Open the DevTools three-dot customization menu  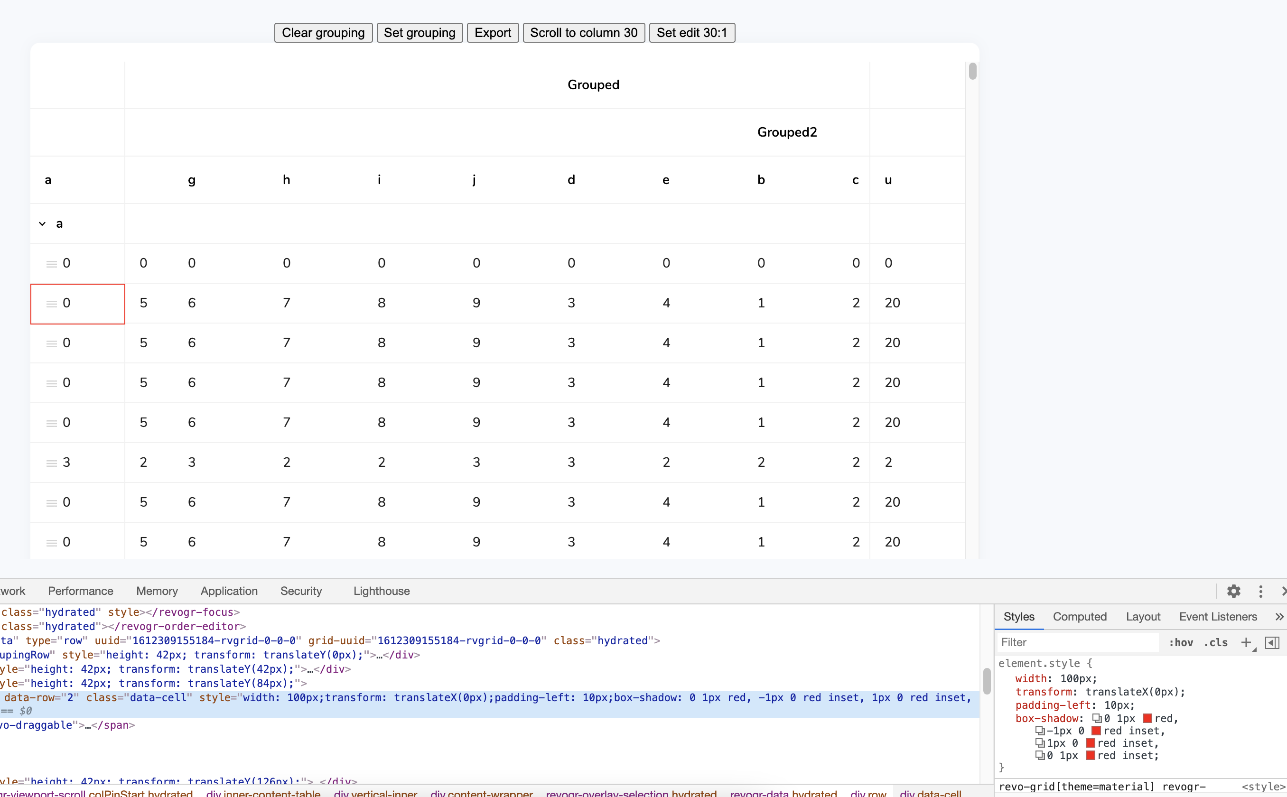coord(1260,592)
